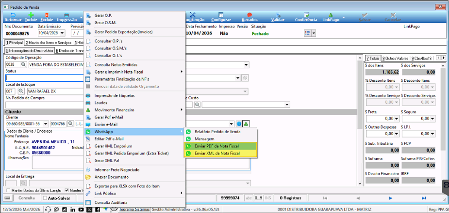Image resolution: width=449 pixels, height=213 pixels.
Task: Open the $ Seguro value dropdown
Action: pyautogui.click(x=432, y=118)
